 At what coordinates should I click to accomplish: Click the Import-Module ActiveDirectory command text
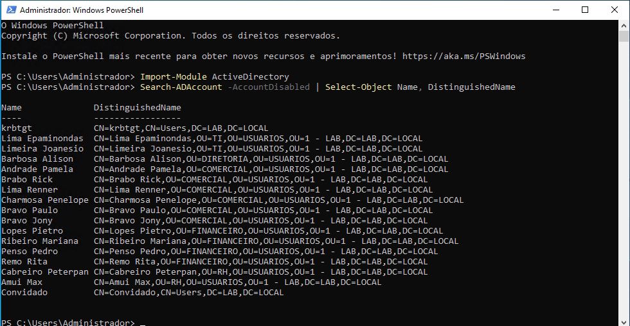point(215,76)
